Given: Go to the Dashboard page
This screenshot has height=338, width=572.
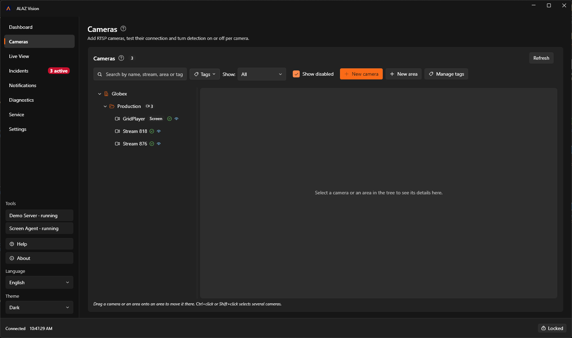Looking at the screenshot, I should coord(39,27).
